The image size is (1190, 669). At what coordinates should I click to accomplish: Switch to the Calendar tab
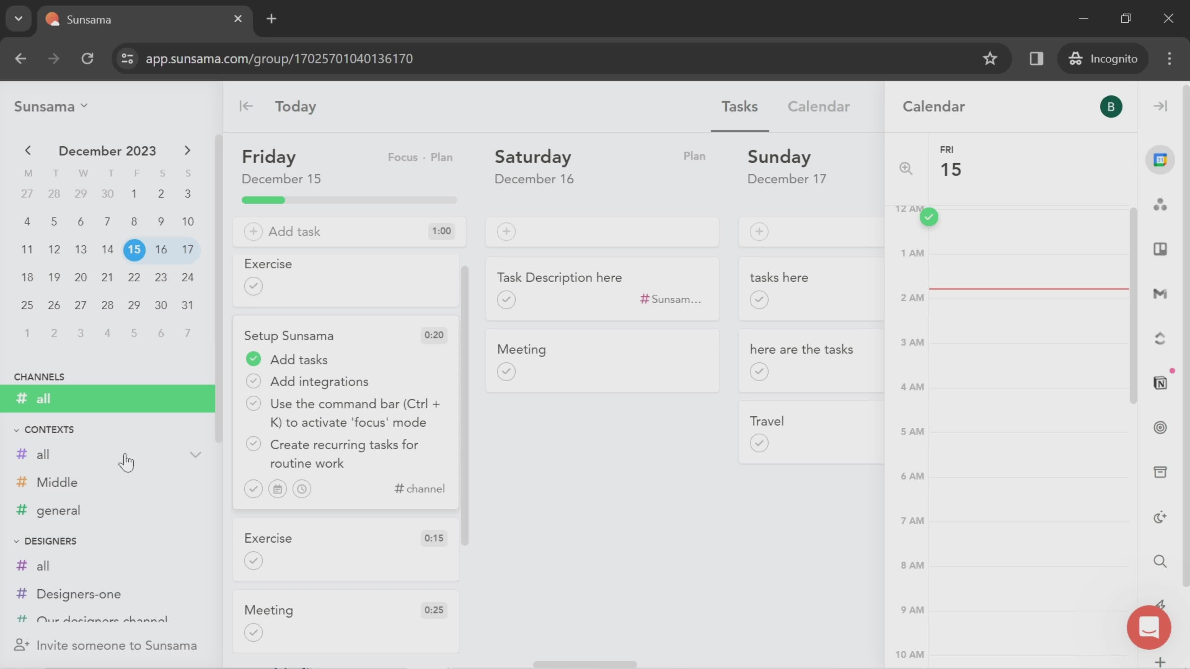pyautogui.click(x=818, y=107)
